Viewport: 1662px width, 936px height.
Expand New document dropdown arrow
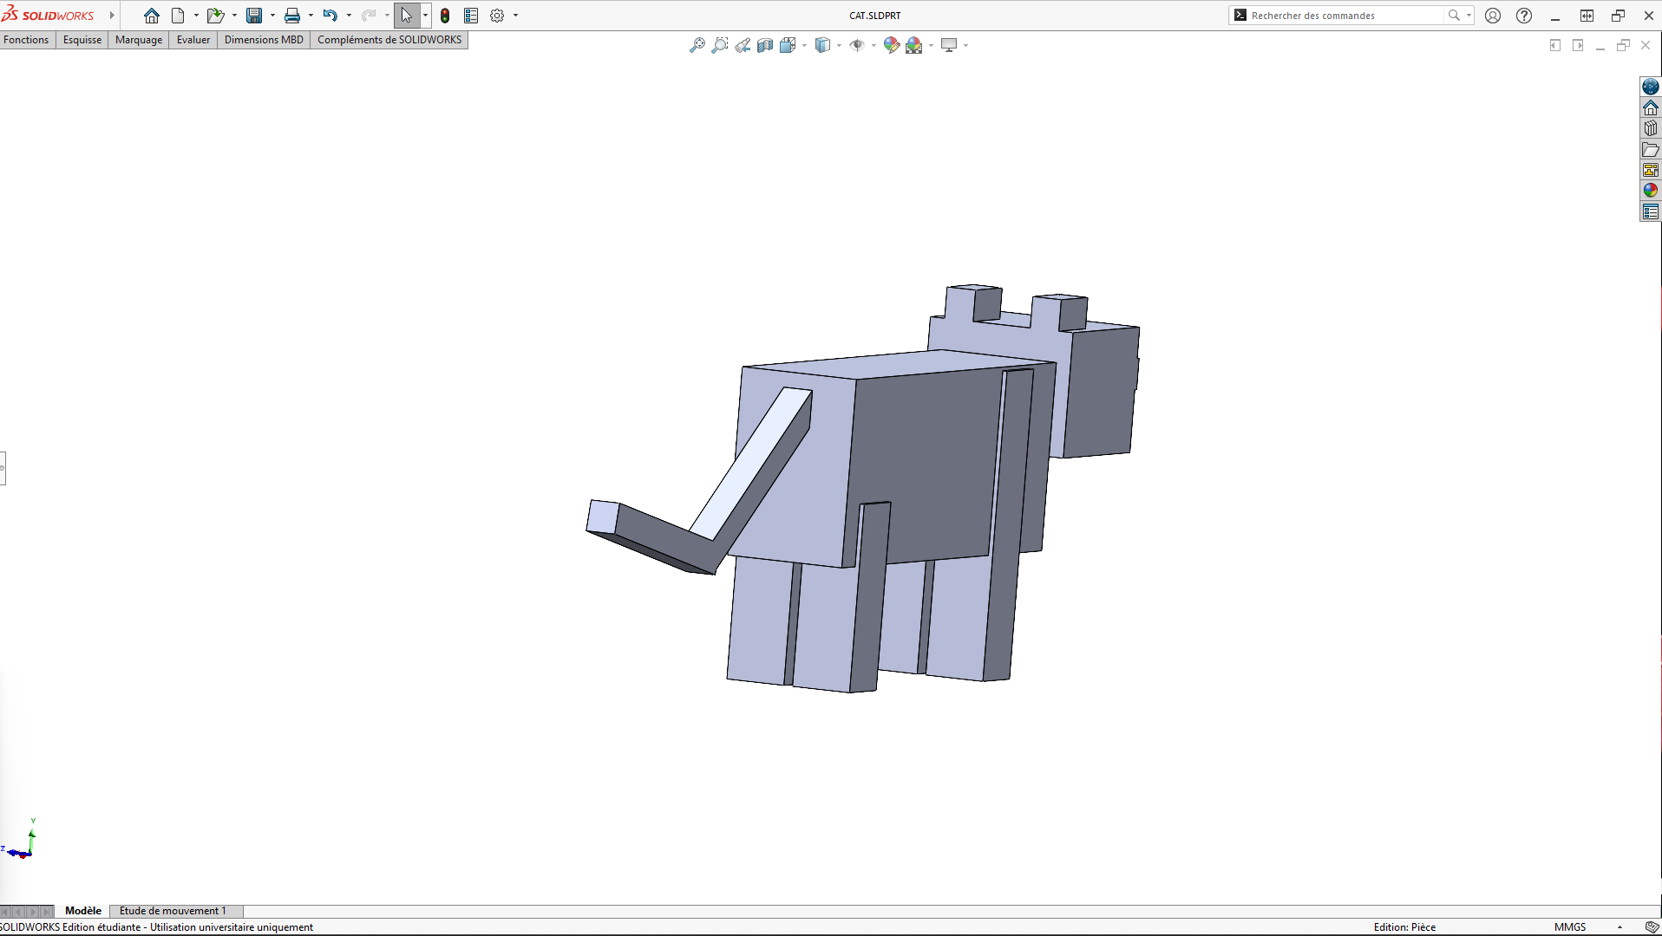click(196, 16)
